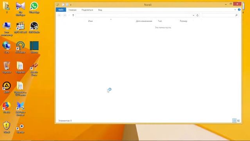Click the Explorer up-one-level arrow

[73, 15]
